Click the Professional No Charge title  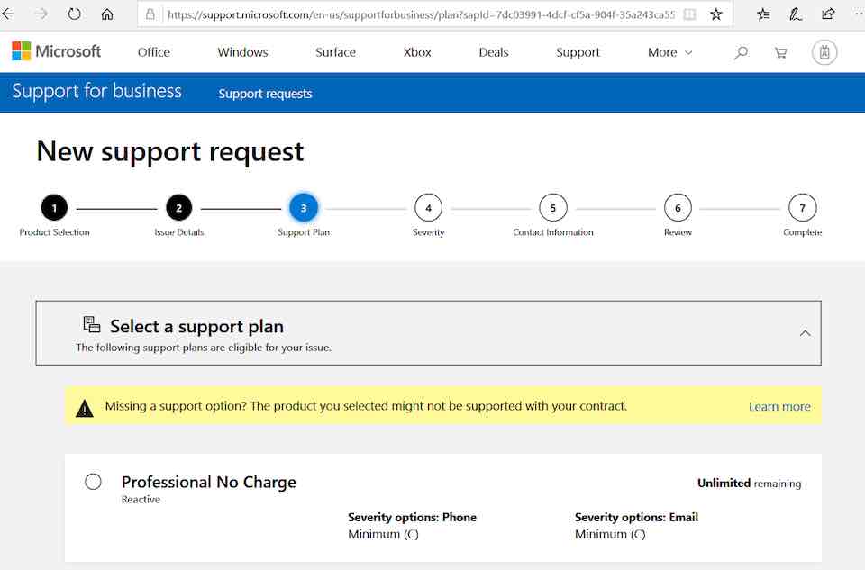(x=208, y=483)
